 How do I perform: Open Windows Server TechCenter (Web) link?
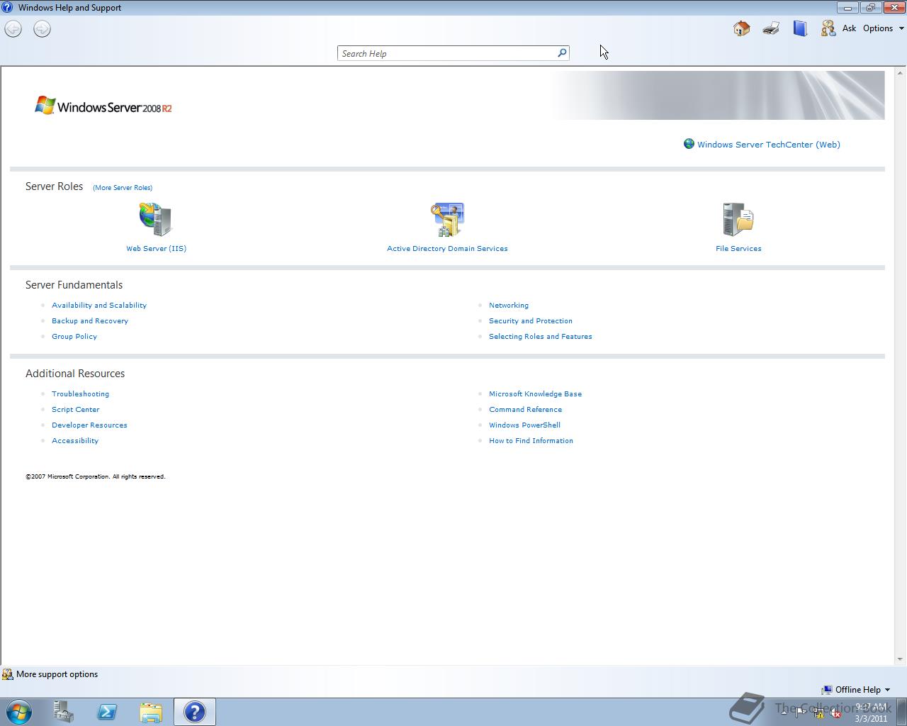point(769,145)
